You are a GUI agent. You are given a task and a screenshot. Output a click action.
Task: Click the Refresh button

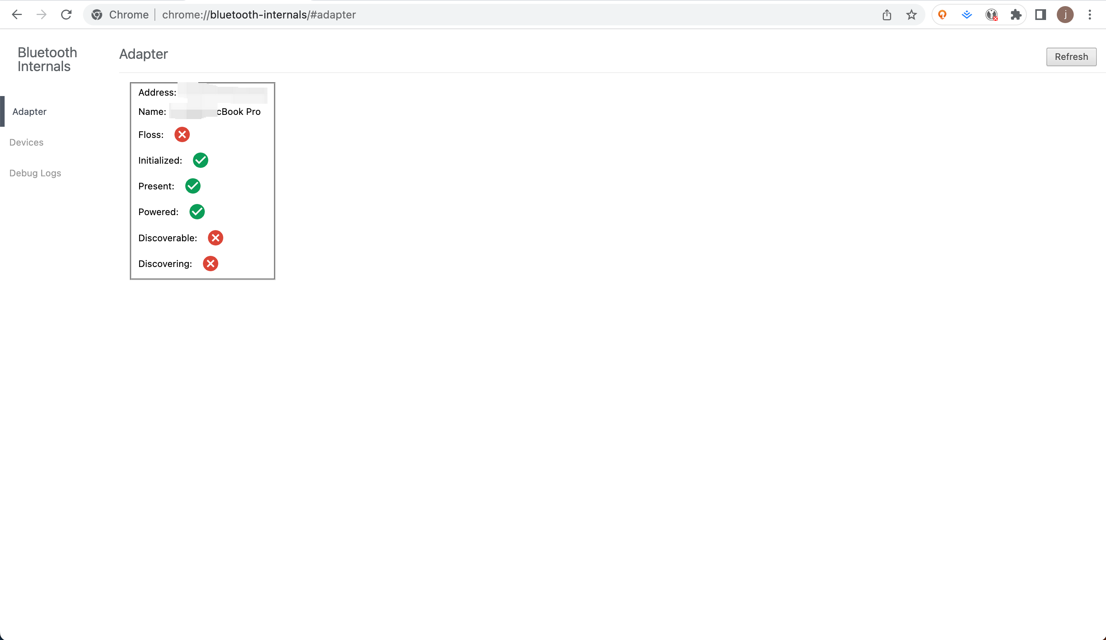[x=1071, y=56]
